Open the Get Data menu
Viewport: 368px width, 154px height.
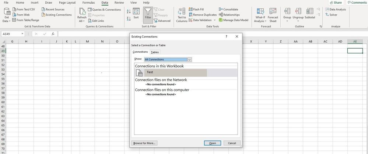point(7,15)
